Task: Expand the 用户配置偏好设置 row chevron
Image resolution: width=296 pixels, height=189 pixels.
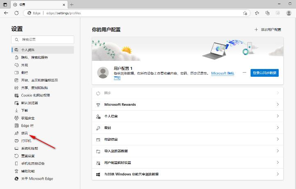Action: click(x=278, y=162)
